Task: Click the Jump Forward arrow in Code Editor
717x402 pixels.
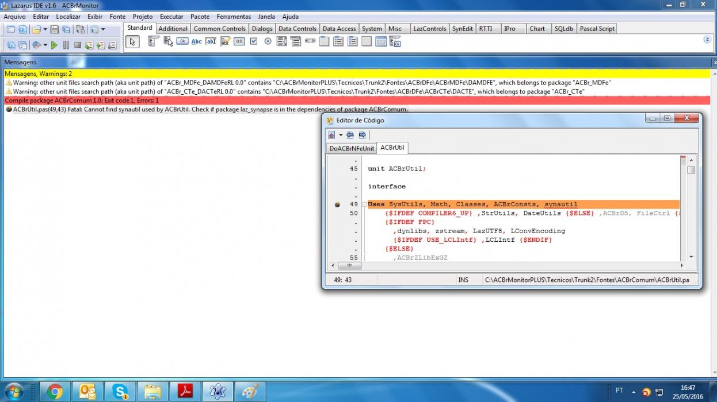Action: click(x=362, y=135)
